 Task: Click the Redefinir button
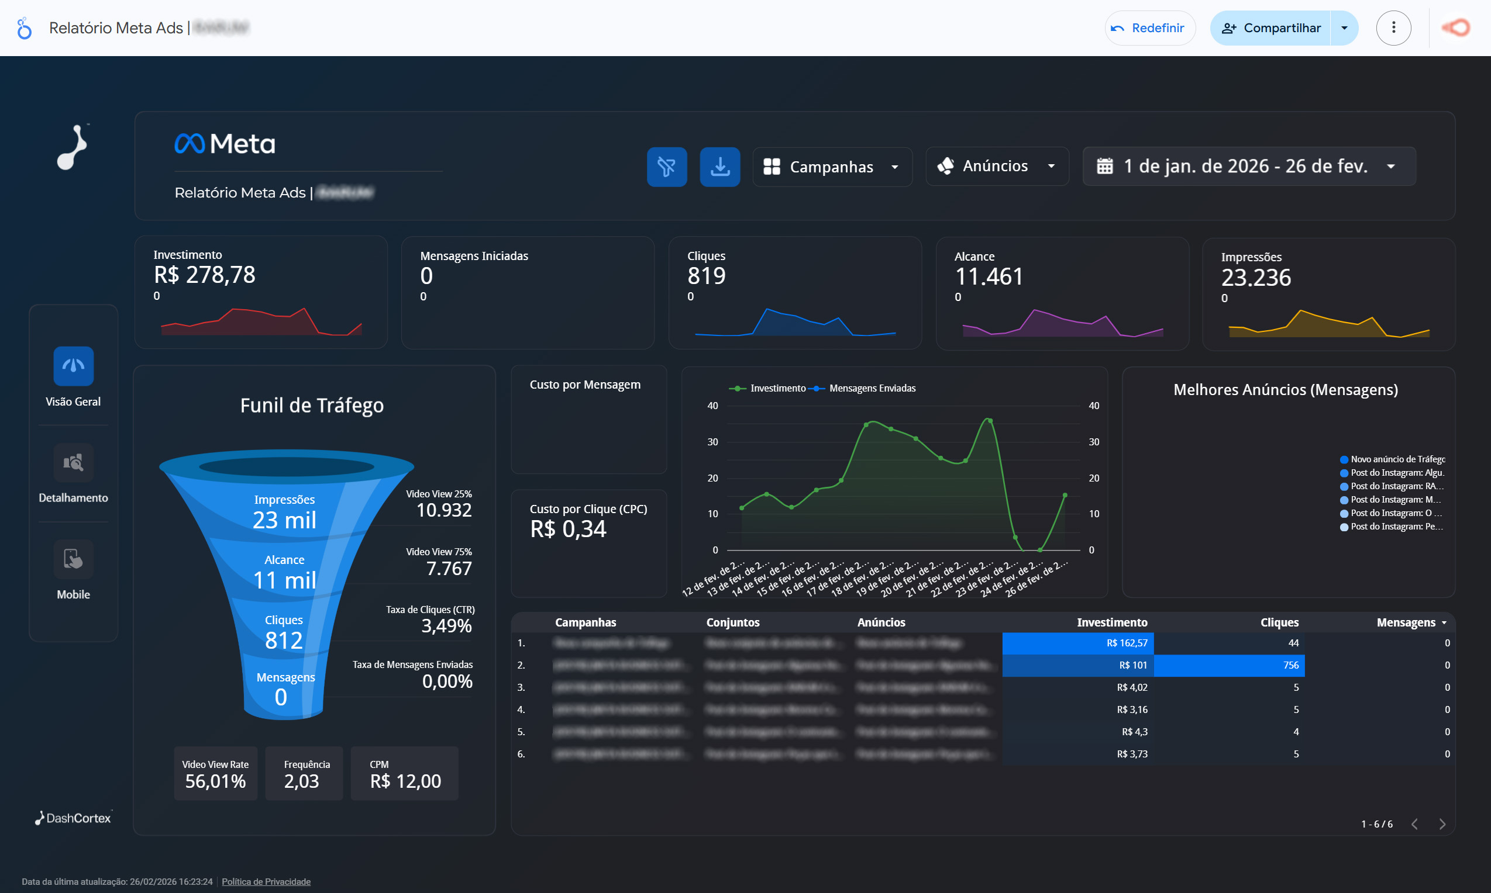tap(1149, 27)
